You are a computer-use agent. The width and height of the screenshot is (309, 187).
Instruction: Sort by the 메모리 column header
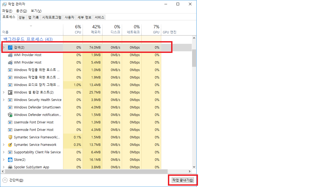[x=93, y=29]
